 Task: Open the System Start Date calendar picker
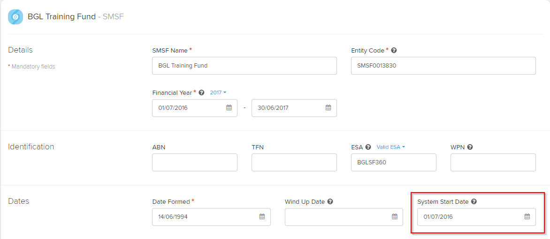(x=527, y=216)
